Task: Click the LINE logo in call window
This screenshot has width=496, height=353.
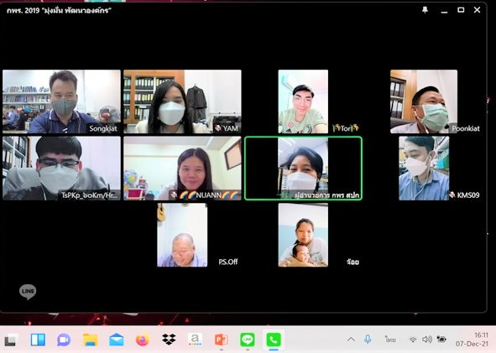Action: [28, 292]
